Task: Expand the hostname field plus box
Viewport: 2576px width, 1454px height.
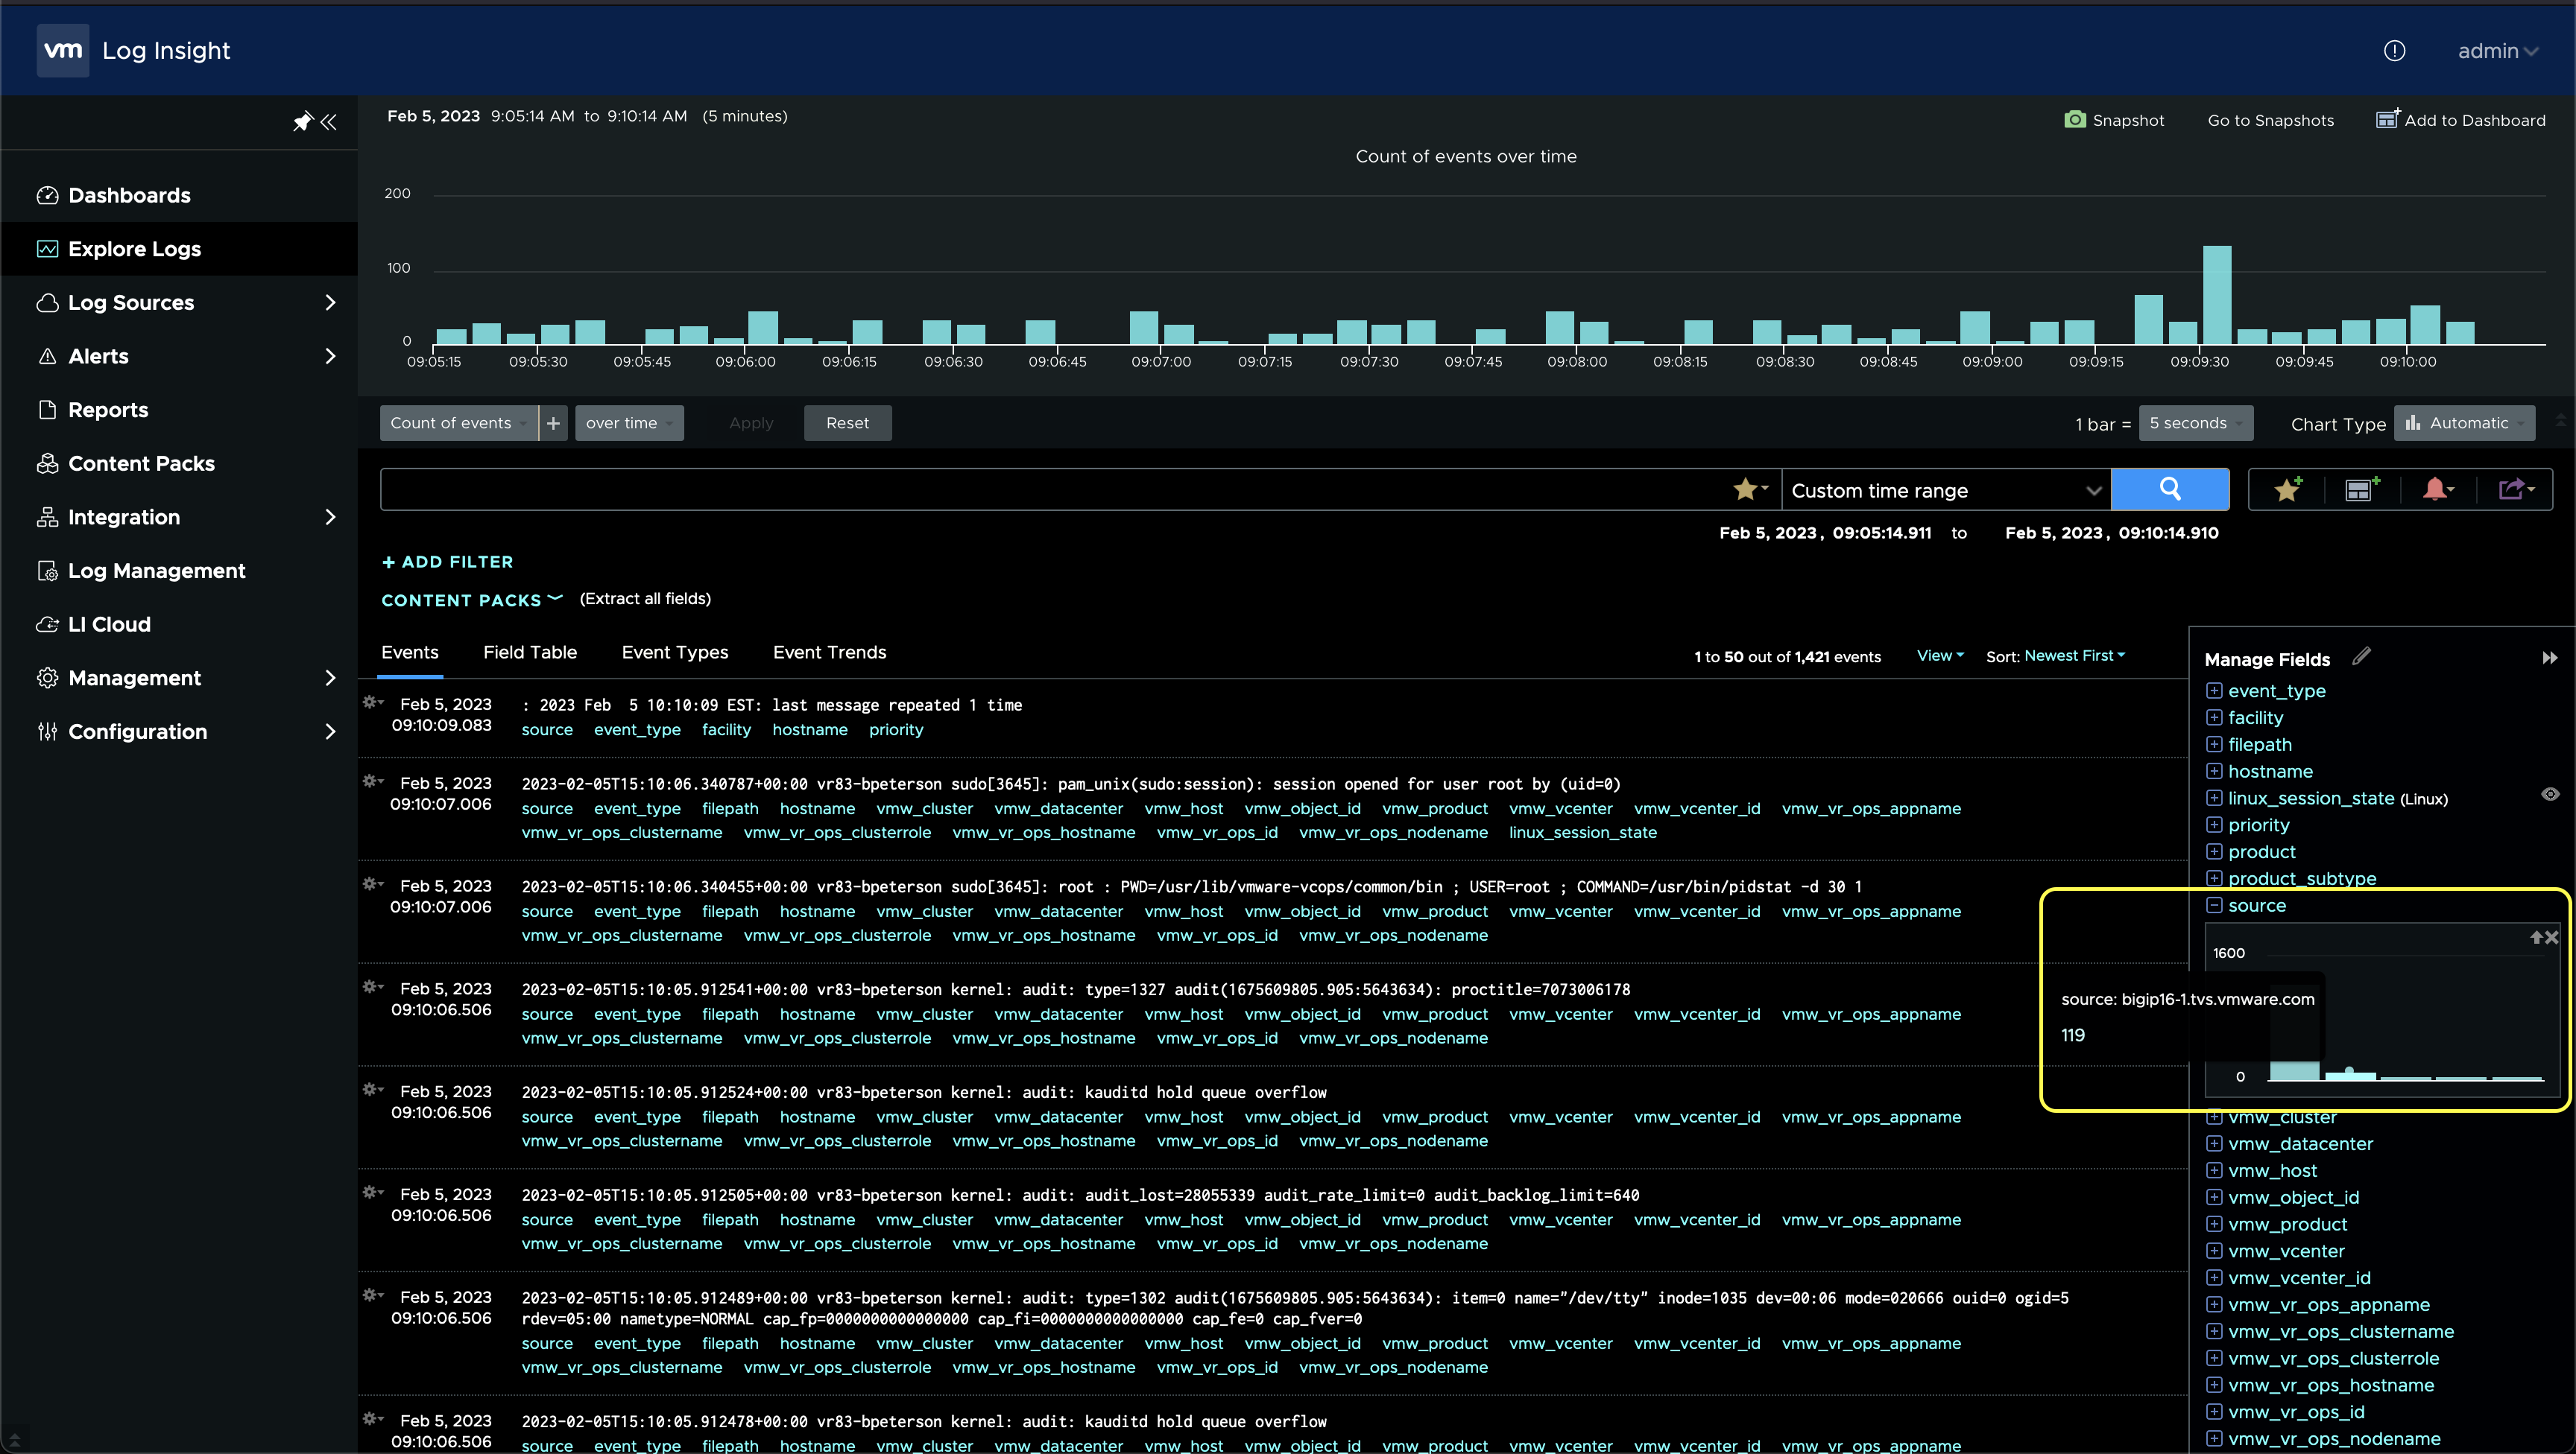Action: (x=2214, y=772)
